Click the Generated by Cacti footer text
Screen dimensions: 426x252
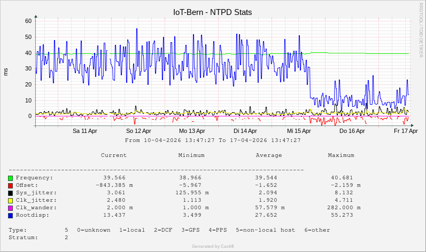213,246
